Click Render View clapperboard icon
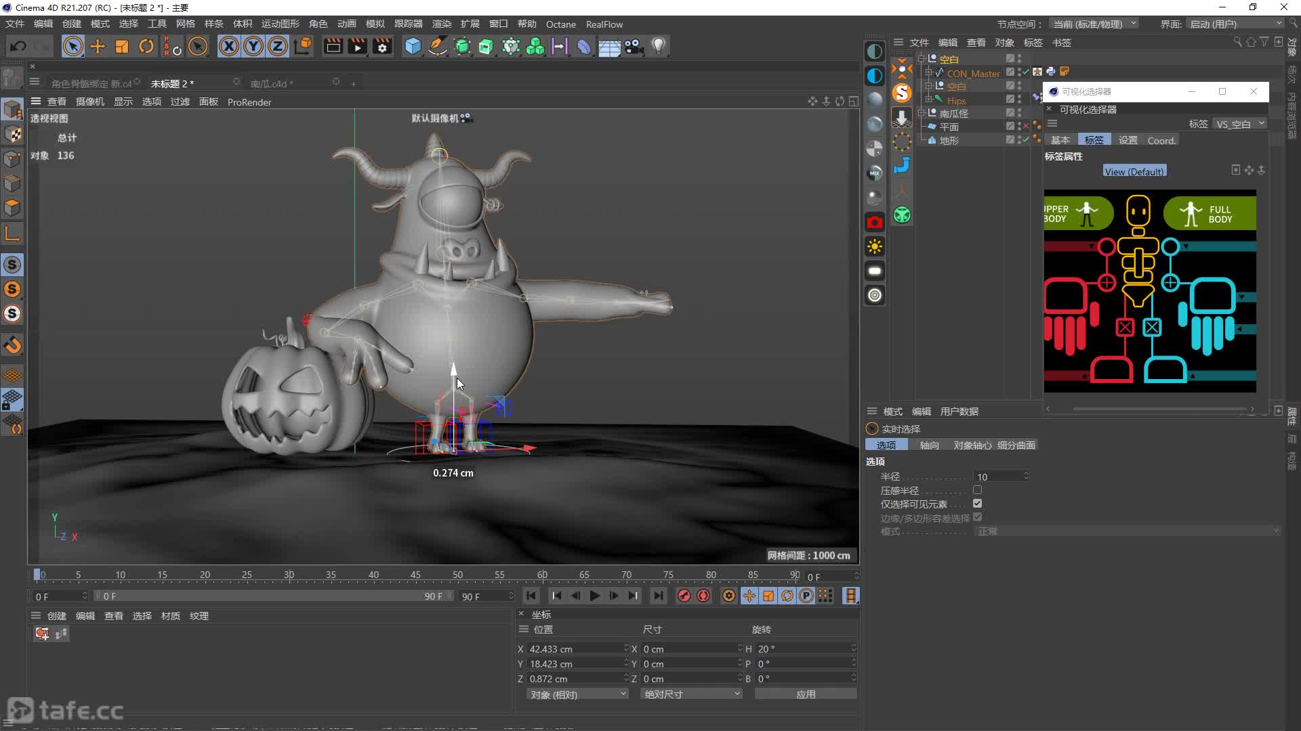This screenshot has width=1301, height=731. [333, 46]
